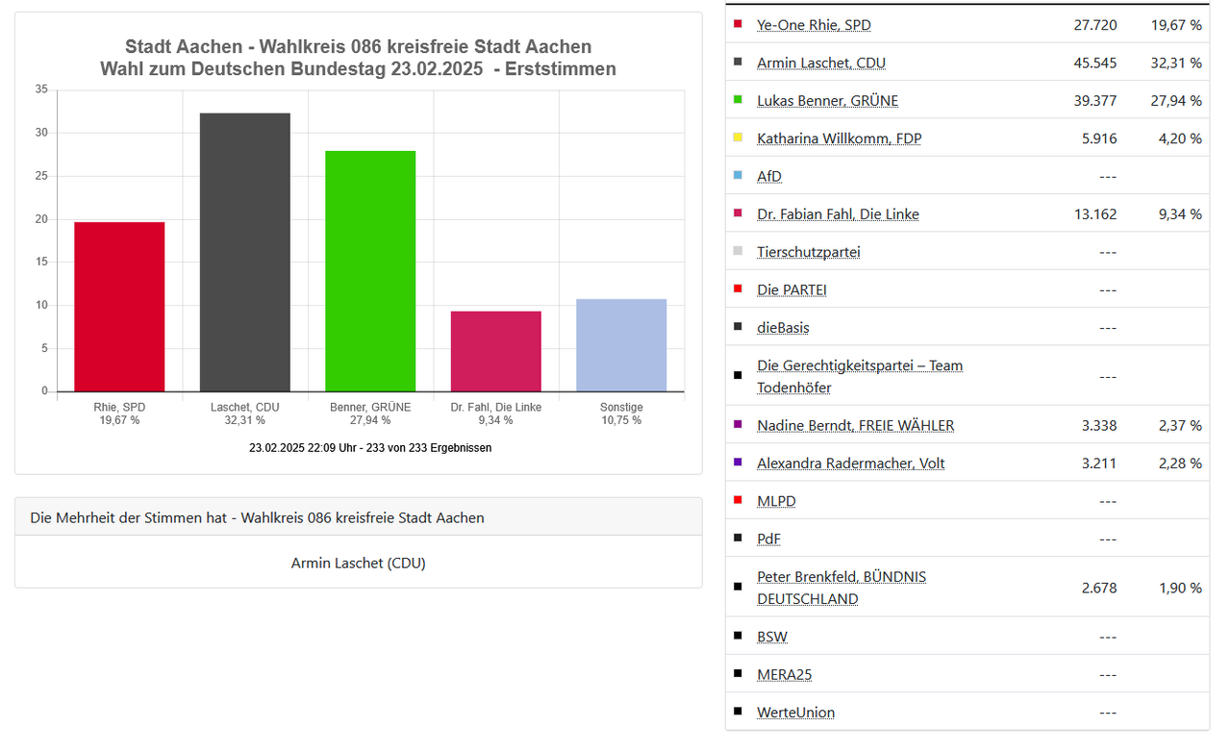The width and height of the screenshot is (1231, 752).
Task: Click the 2,28 % value for Volt
Action: [1180, 463]
